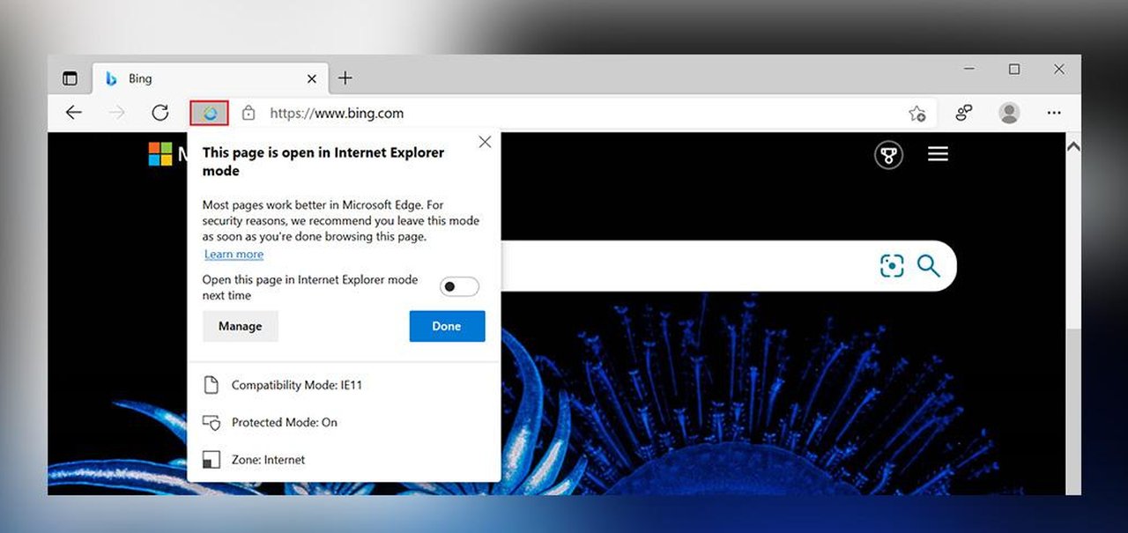The width and height of the screenshot is (1128, 533).
Task: Select the Bing tab
Action: (x=208, y=78)
